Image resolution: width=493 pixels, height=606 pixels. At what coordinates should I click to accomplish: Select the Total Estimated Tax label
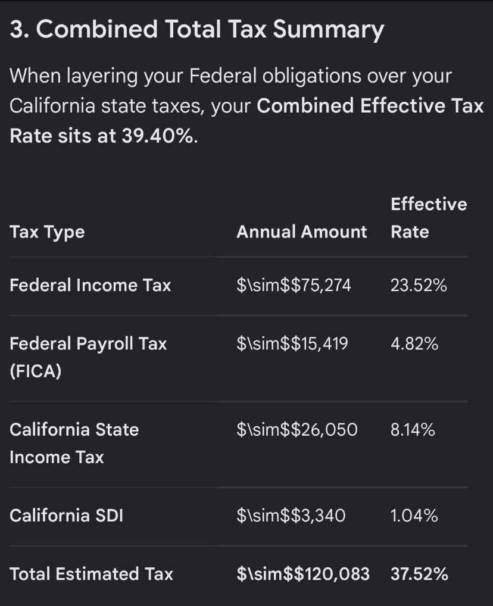coord(91,574)
